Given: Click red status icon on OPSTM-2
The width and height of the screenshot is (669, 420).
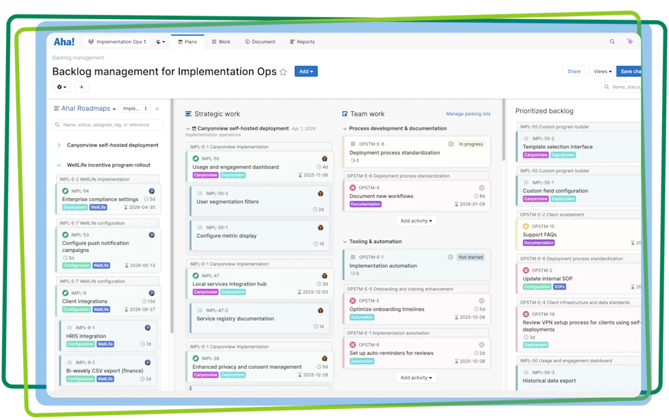Looking at the screenshot, I should 526,270.
